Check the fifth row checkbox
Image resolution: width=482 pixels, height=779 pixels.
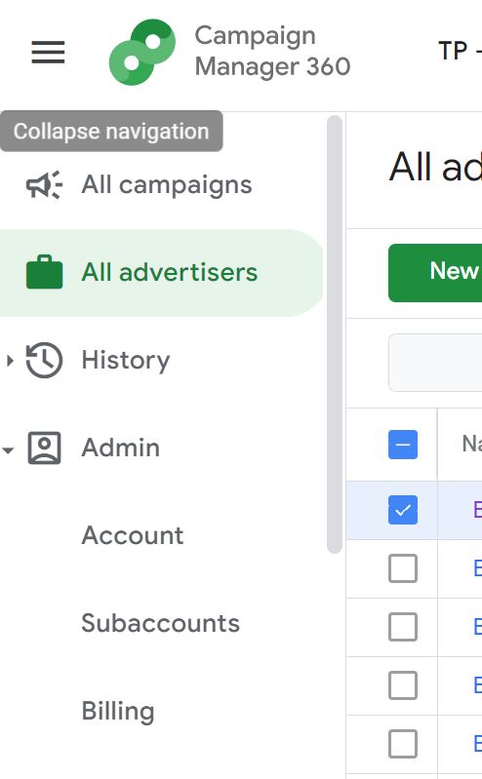[403, 744]
